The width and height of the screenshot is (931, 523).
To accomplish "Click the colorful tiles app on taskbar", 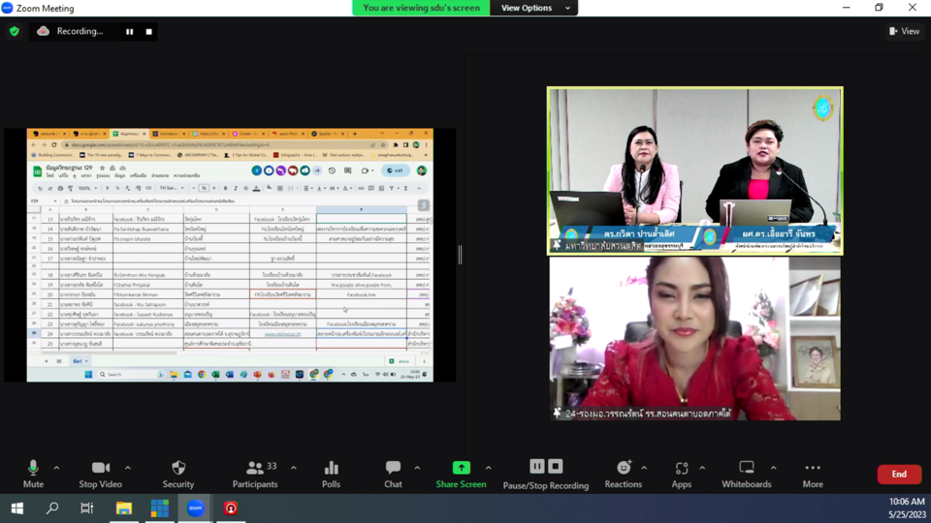I will click(159, 508).
